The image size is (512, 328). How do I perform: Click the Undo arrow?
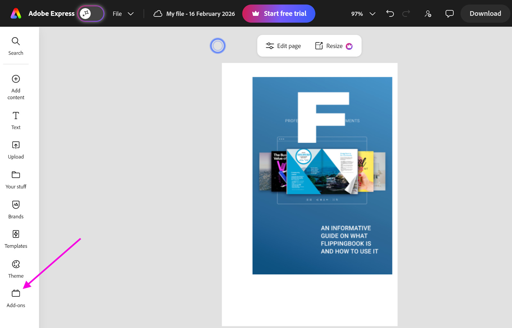point(390,13)
